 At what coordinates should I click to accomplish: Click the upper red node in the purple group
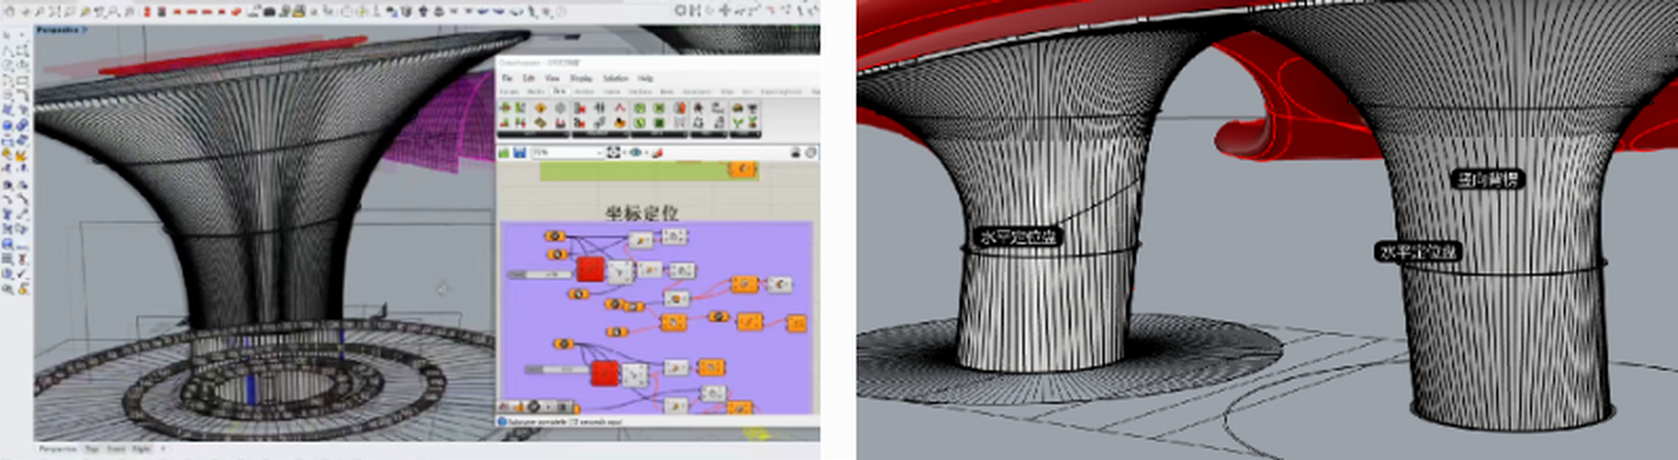590,268
